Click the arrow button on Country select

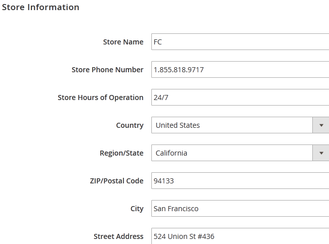click(321, 125)
